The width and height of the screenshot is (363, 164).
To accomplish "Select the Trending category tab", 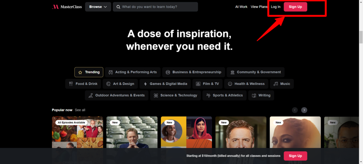I will click(89, 72).
